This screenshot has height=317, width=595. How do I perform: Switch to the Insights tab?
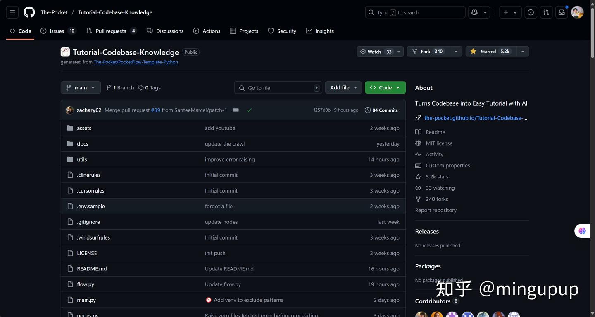click(x=320, y=31)
